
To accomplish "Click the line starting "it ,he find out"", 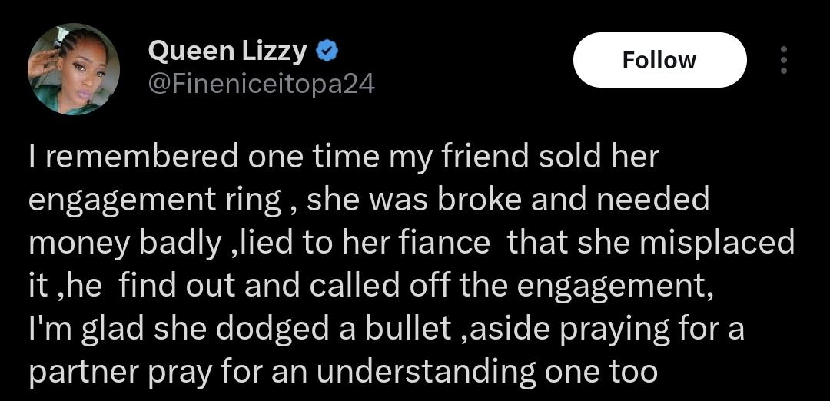I will coord(370,287).
